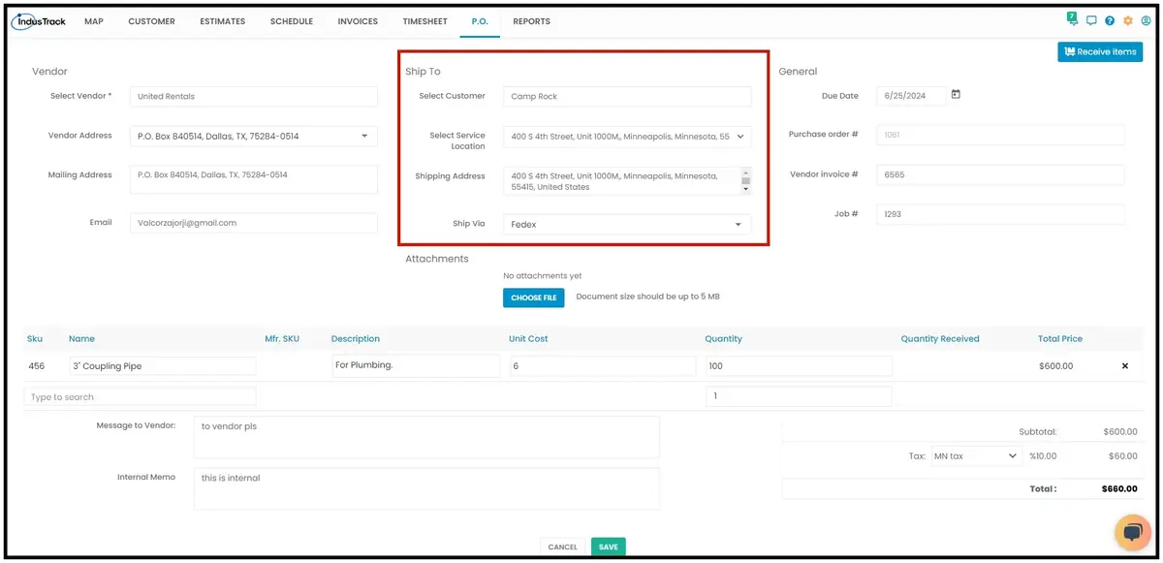Open the notifications bell showing 7
Screen dimensions: 1163x563
point(1072,18)
